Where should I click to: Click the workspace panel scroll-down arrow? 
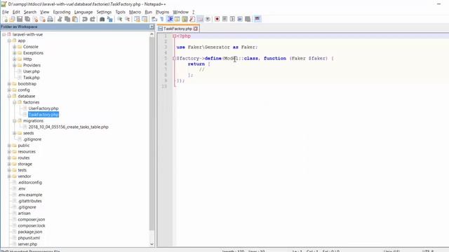click(152, 244)
